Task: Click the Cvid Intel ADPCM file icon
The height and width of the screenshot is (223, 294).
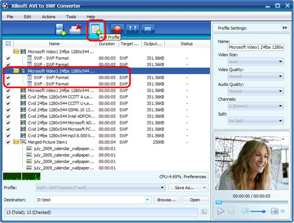Action: pos(23,116)
